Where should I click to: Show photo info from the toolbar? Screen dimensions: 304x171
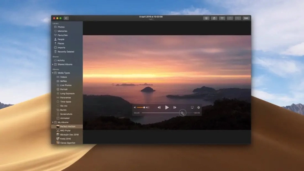(x=206, y=18)
